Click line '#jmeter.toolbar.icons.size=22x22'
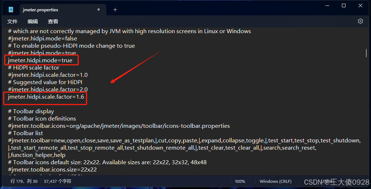The width and height of the screenshot is (371, 189). click(52, 170)
